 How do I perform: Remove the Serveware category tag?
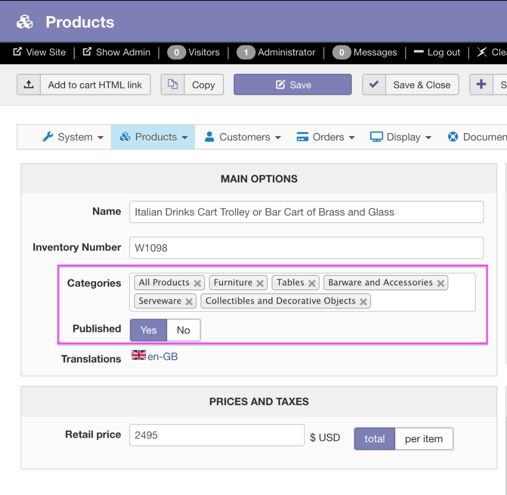[189, 302]
